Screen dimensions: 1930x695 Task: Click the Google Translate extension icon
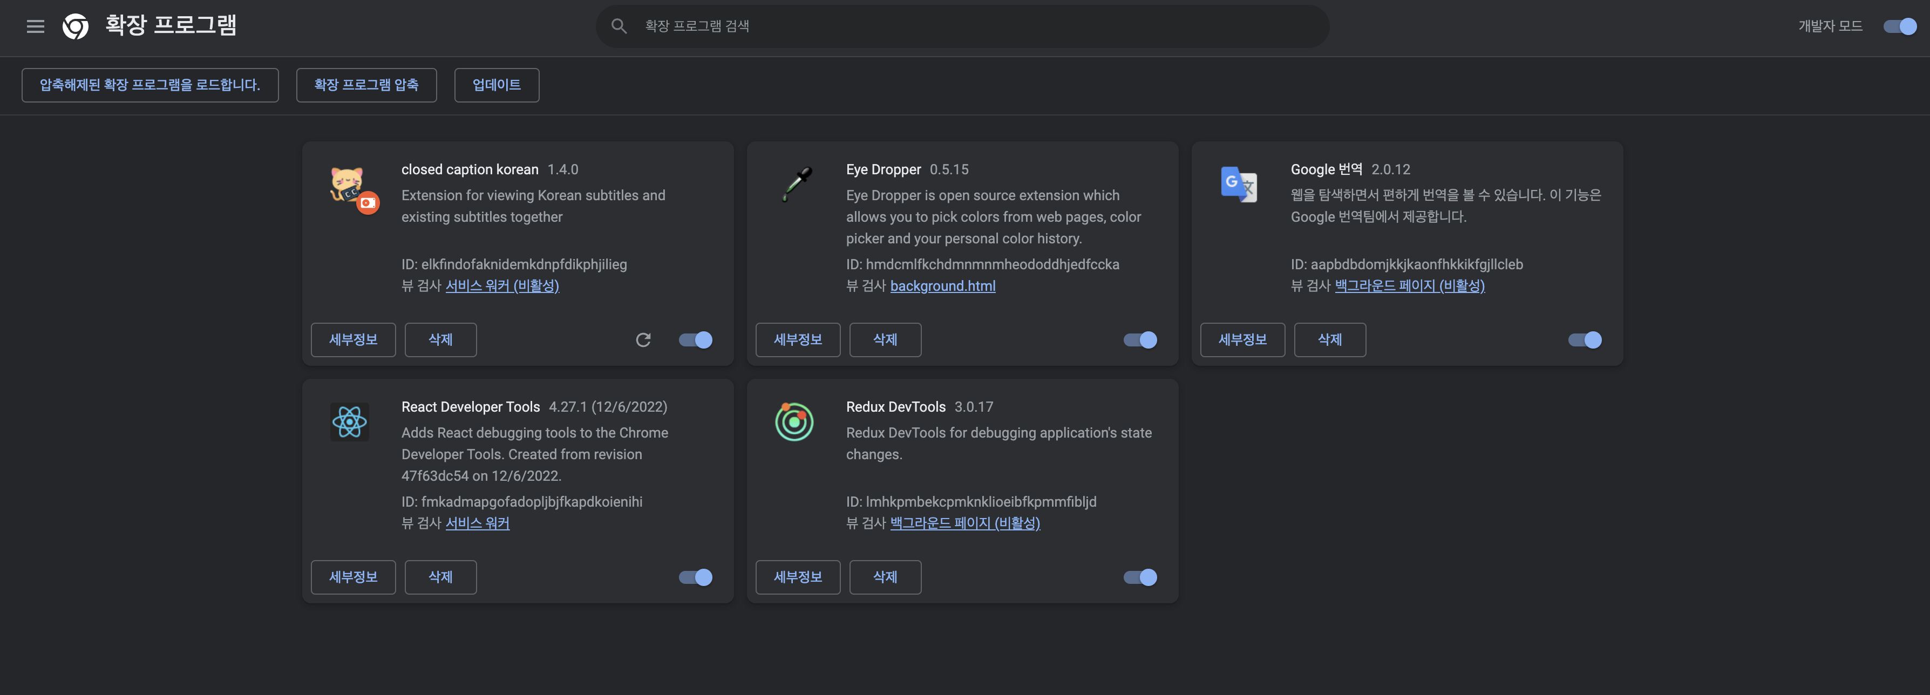pyautogui.click(x=1239, y=184)
